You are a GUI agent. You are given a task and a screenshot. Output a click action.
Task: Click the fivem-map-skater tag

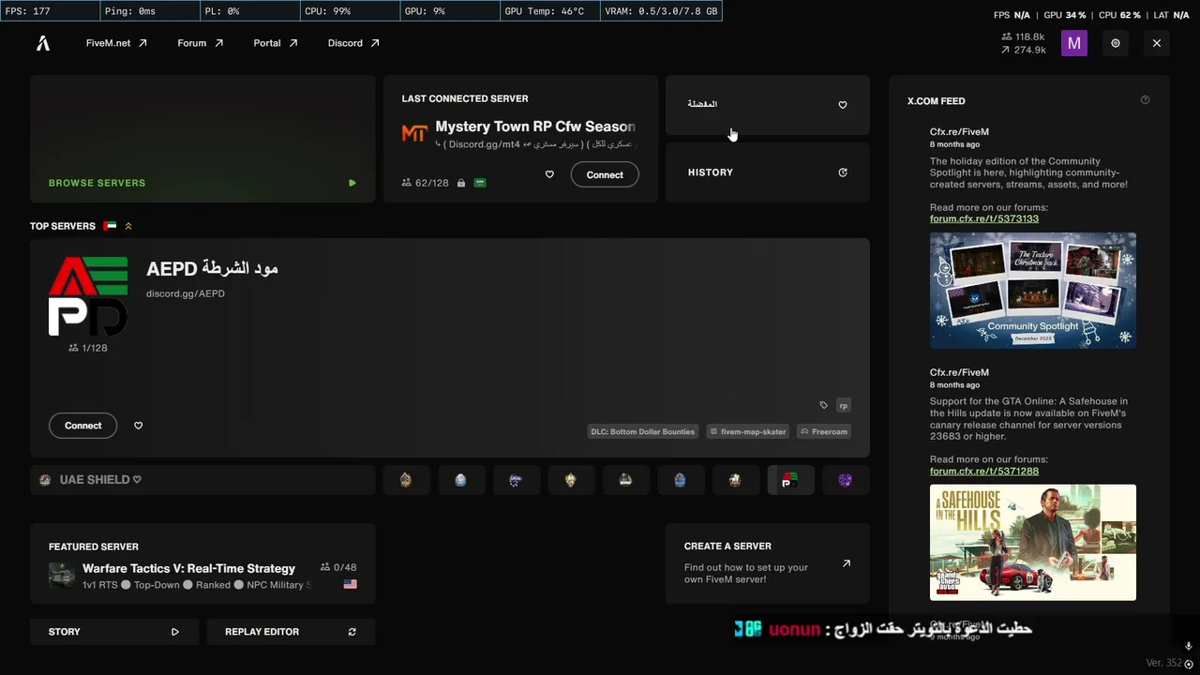(747, 431)
